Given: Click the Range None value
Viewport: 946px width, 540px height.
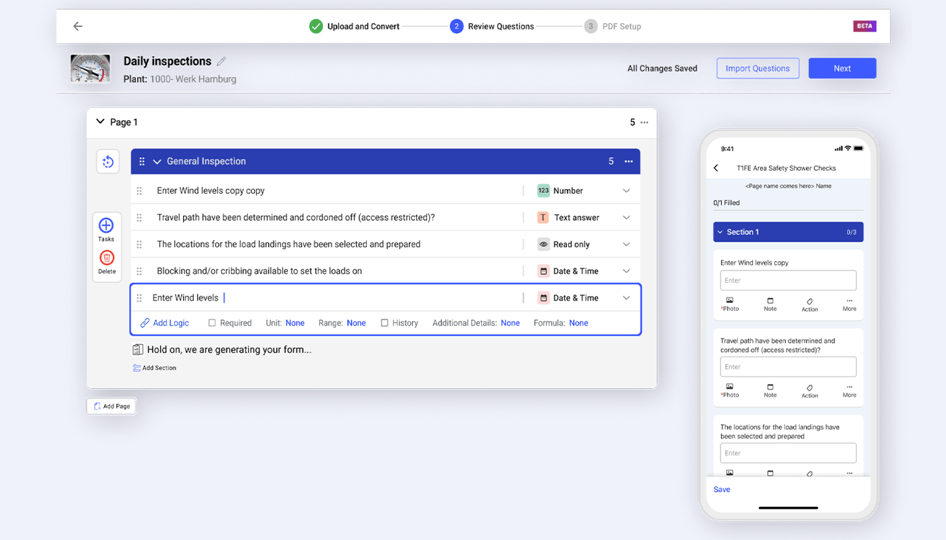Looking at the screenshot, I should pyautogui.click(x=356, y=323).
